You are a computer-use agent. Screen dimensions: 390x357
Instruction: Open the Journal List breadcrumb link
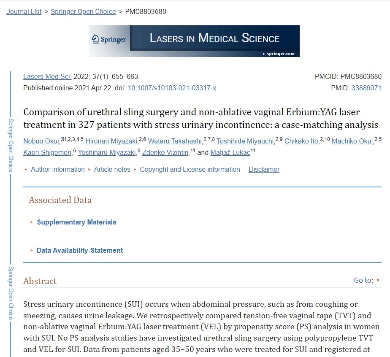pos(24,12)
